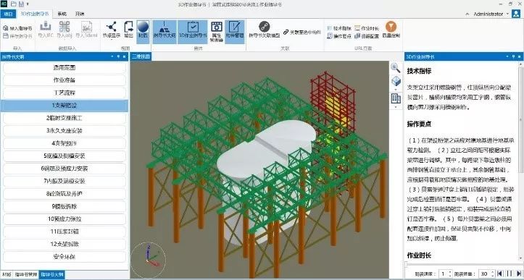Click the view cube icon in viewport
The image size is (524, 280).
(x=396, y=81)
